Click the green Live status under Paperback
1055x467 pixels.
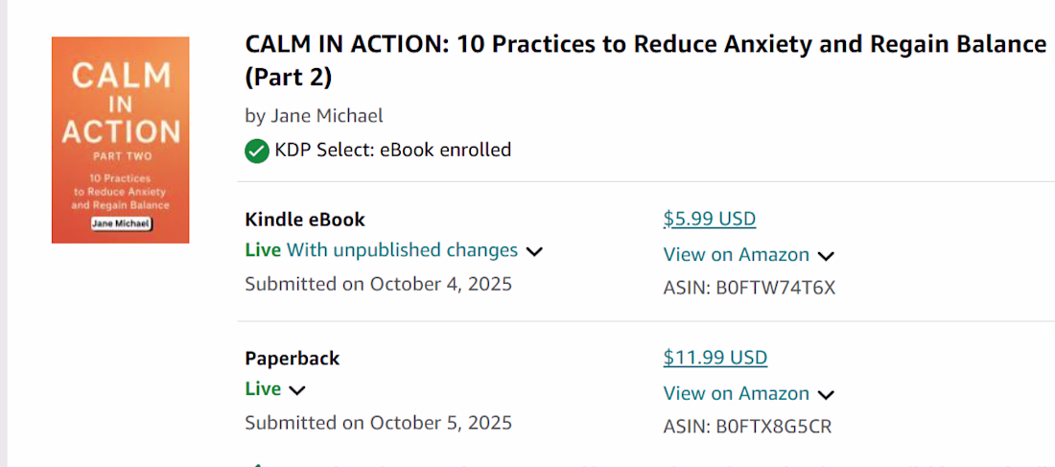263,389
